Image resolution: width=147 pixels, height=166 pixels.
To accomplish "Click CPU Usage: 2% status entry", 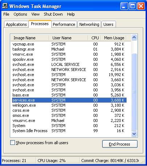I will point(52,161).
